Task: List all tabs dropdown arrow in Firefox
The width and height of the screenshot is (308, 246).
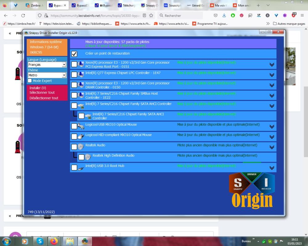Action: coord(268,6)
